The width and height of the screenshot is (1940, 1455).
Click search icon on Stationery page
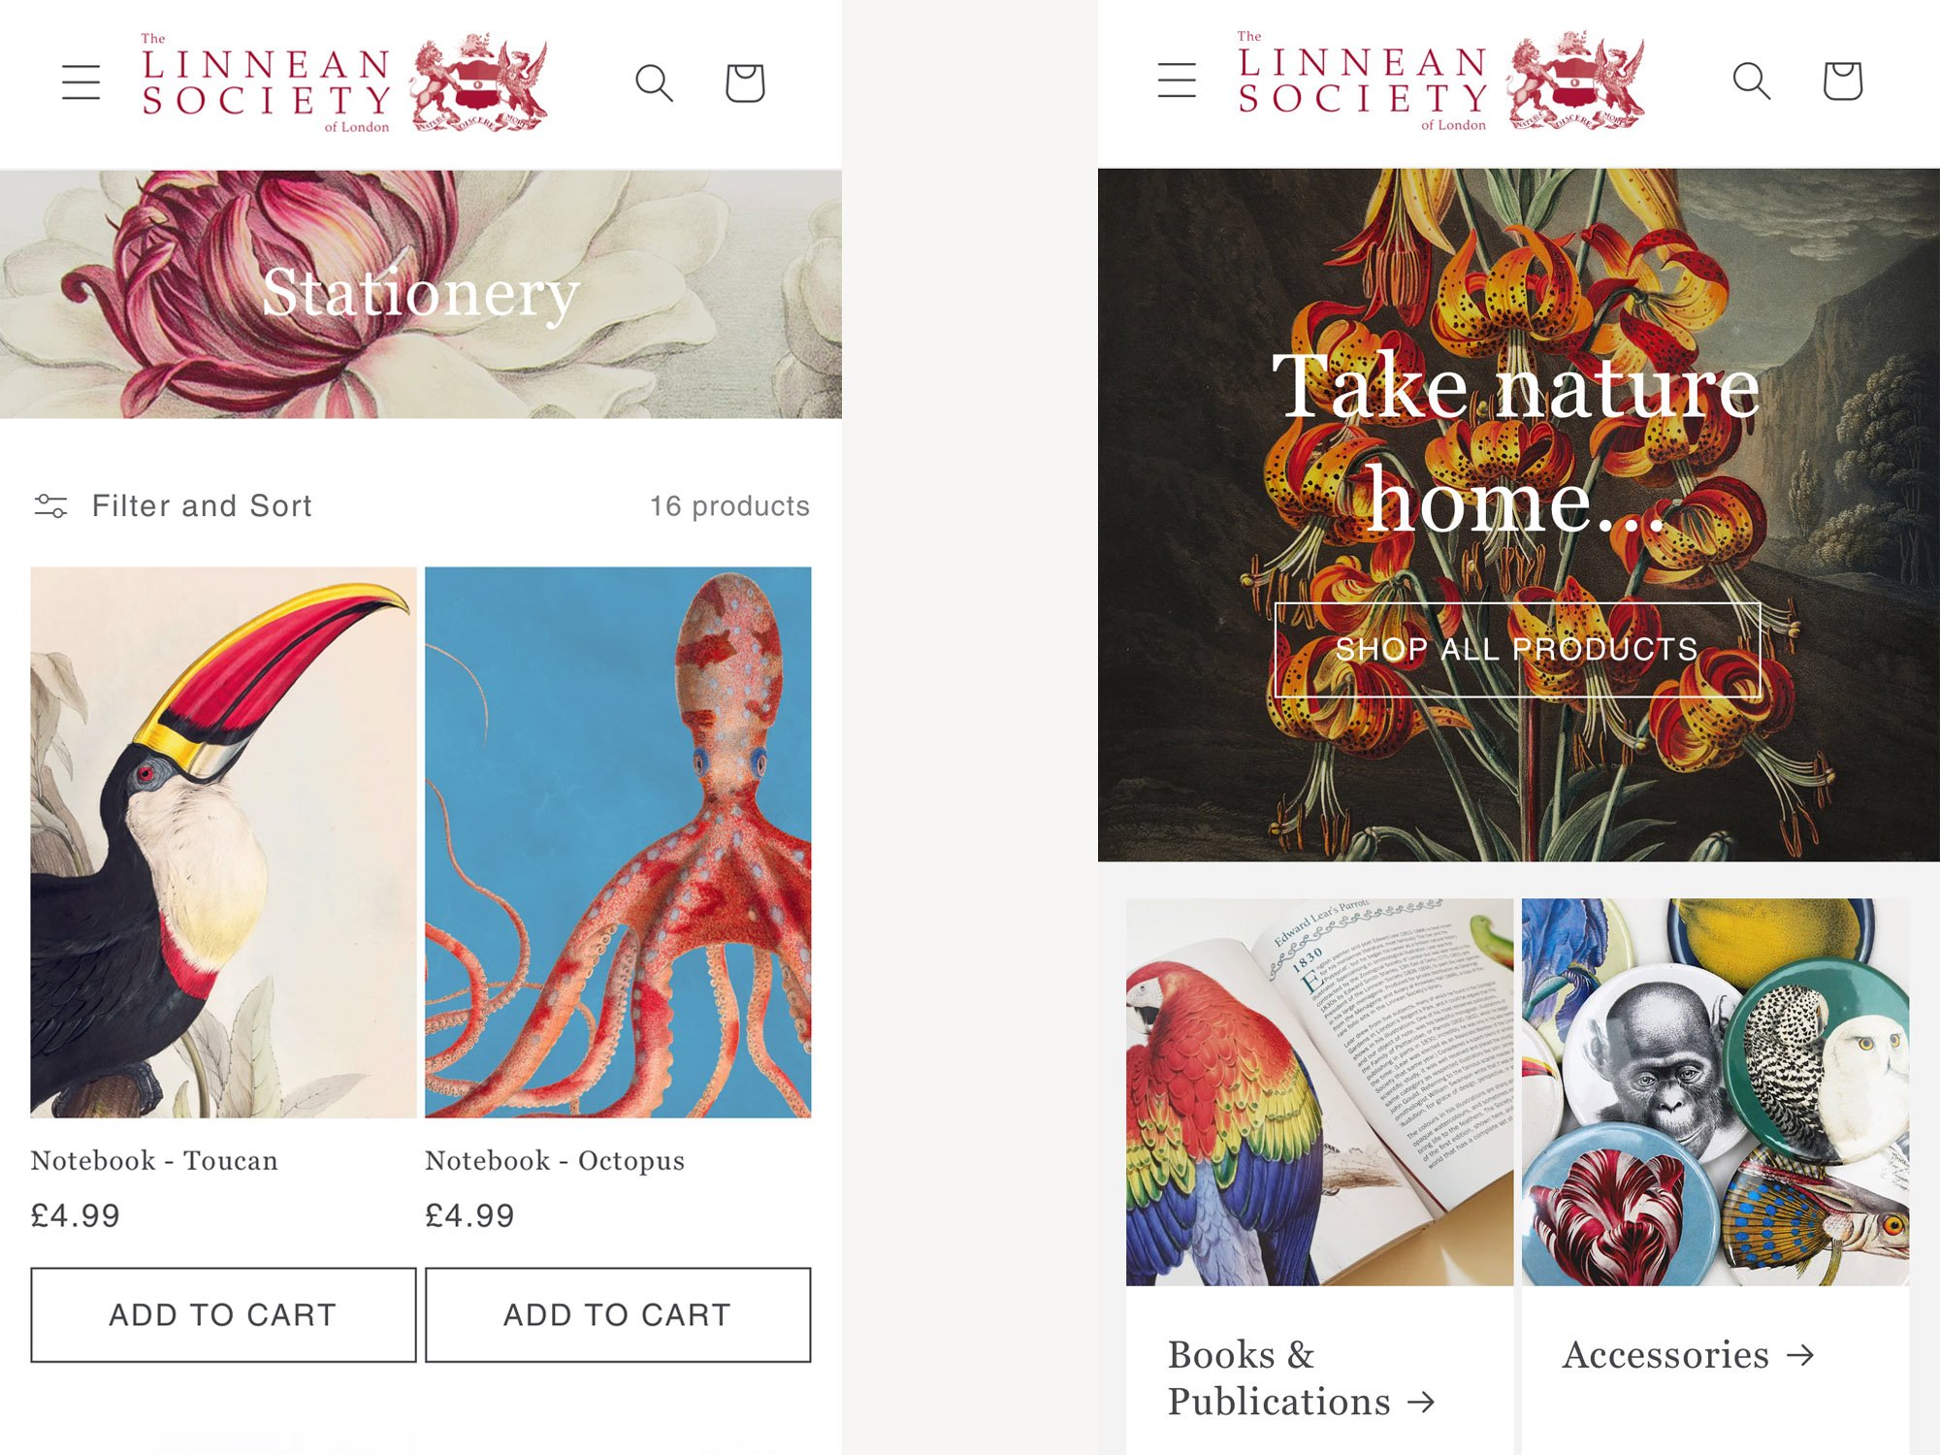coord(654,82)
